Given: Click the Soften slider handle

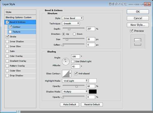Looking at the screenshot, I should pos(63,45).
